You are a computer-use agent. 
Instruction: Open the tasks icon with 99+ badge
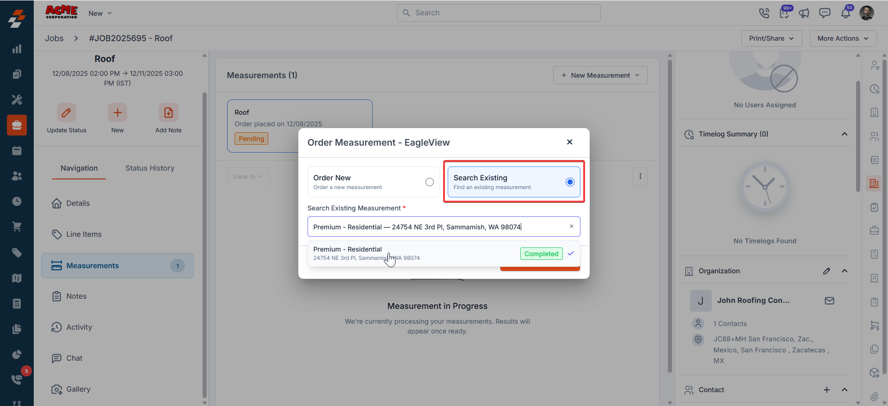[x=785, y=12]
